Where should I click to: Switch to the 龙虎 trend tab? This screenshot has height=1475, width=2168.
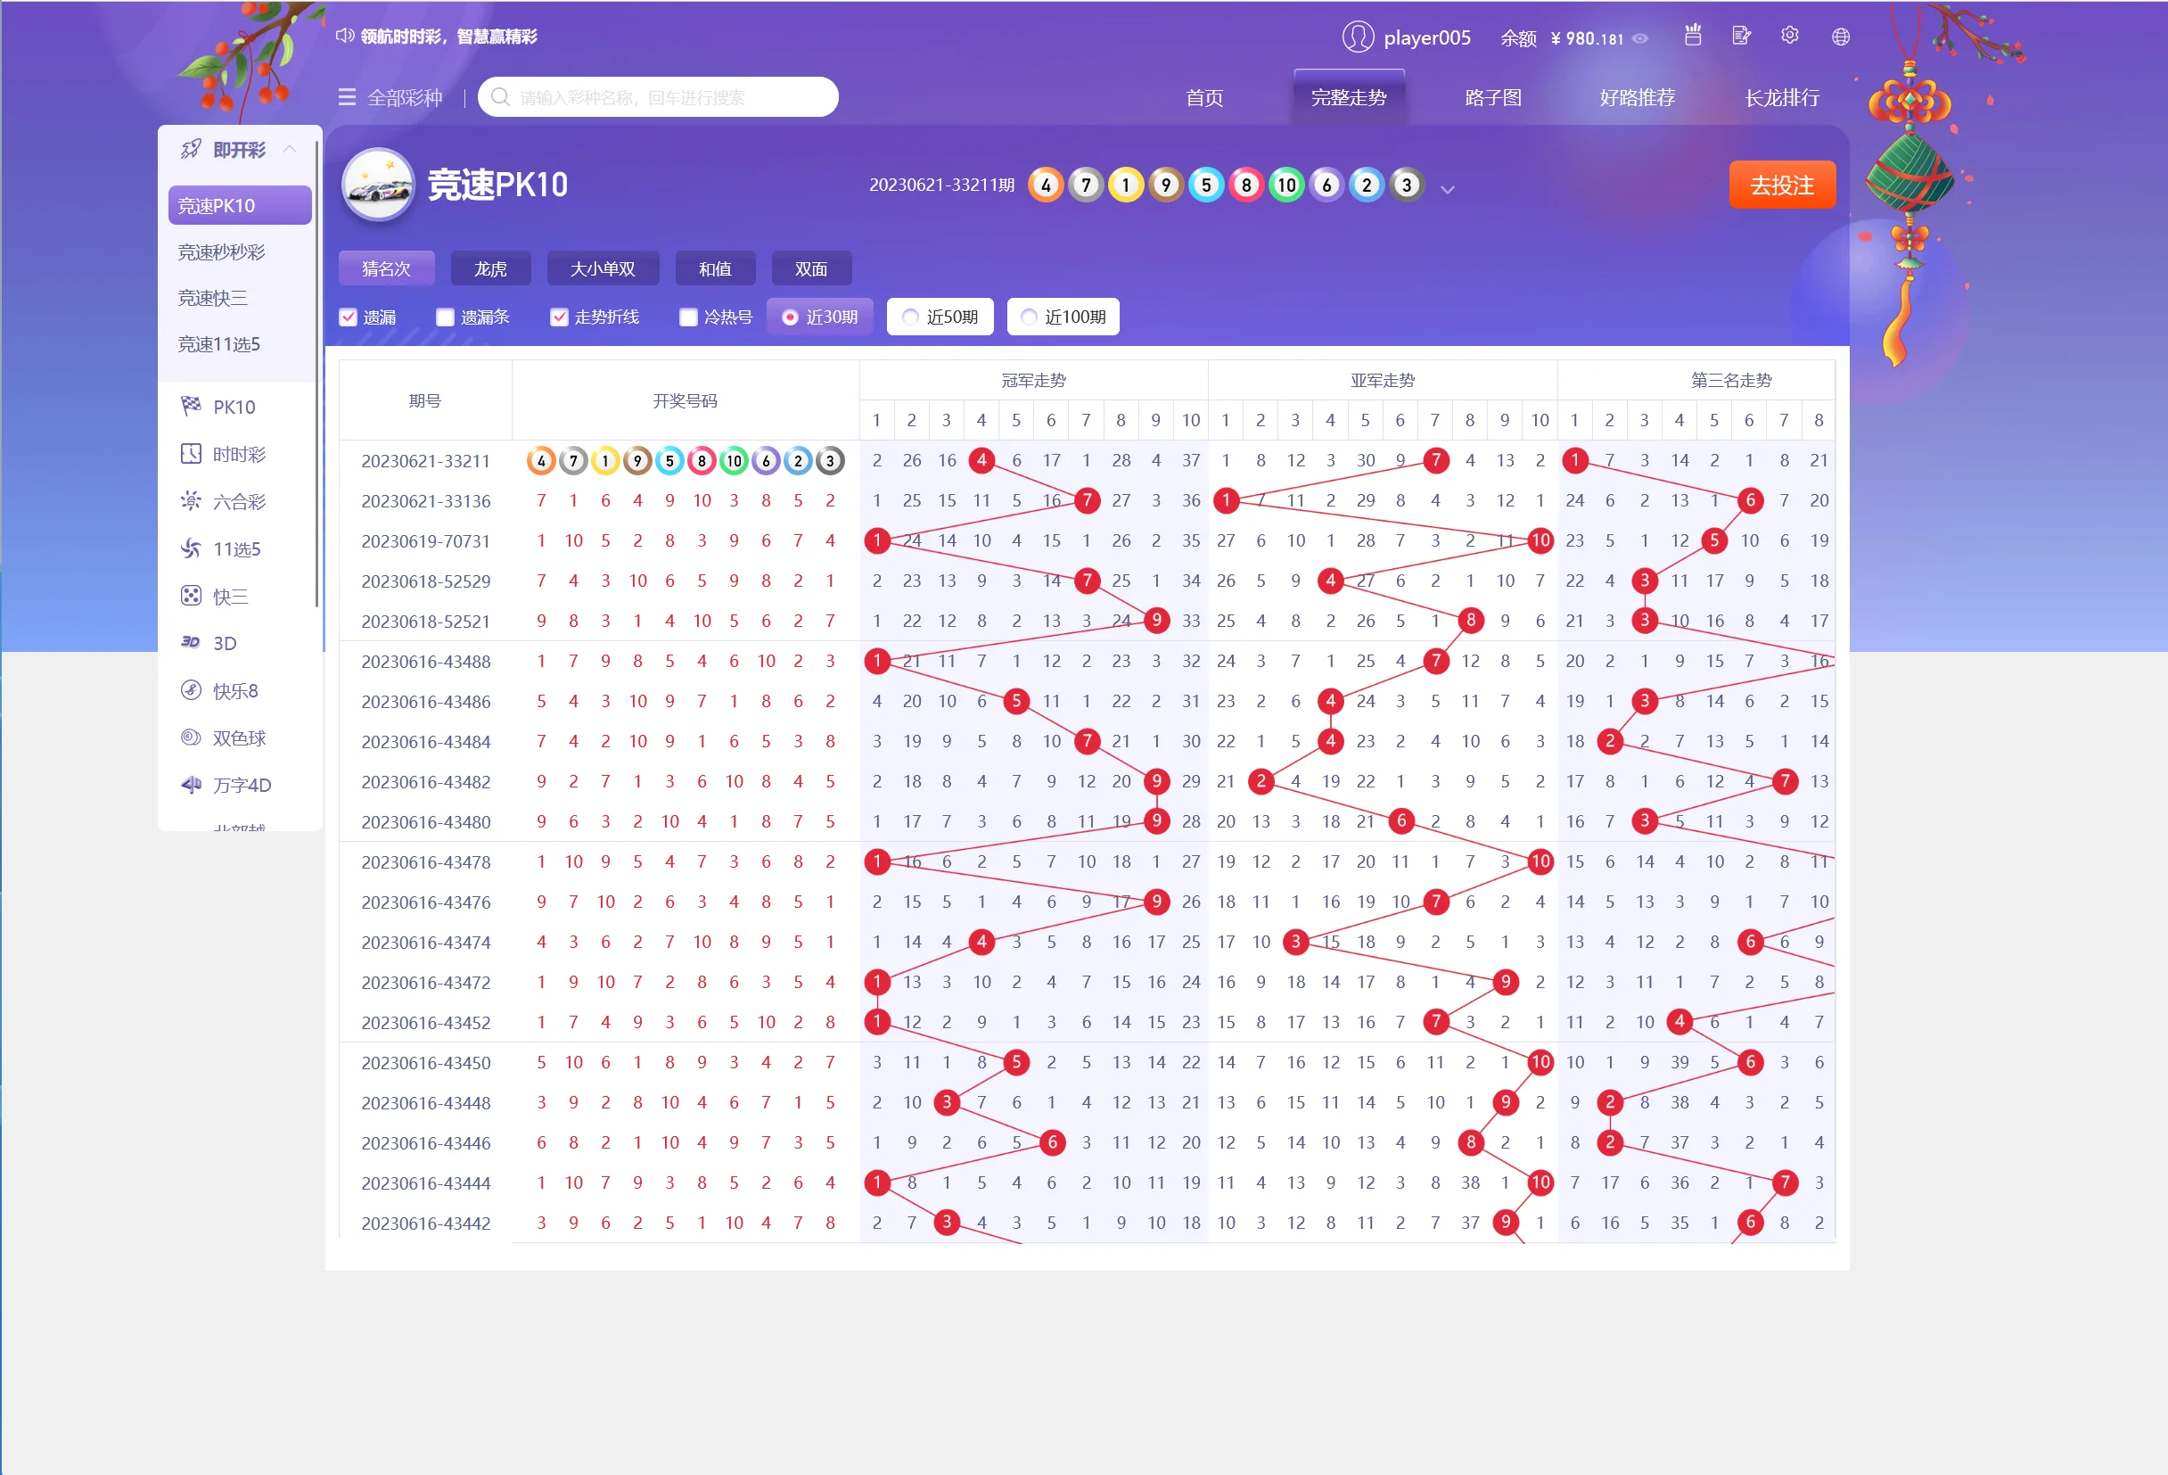click(x=489, y=268)
